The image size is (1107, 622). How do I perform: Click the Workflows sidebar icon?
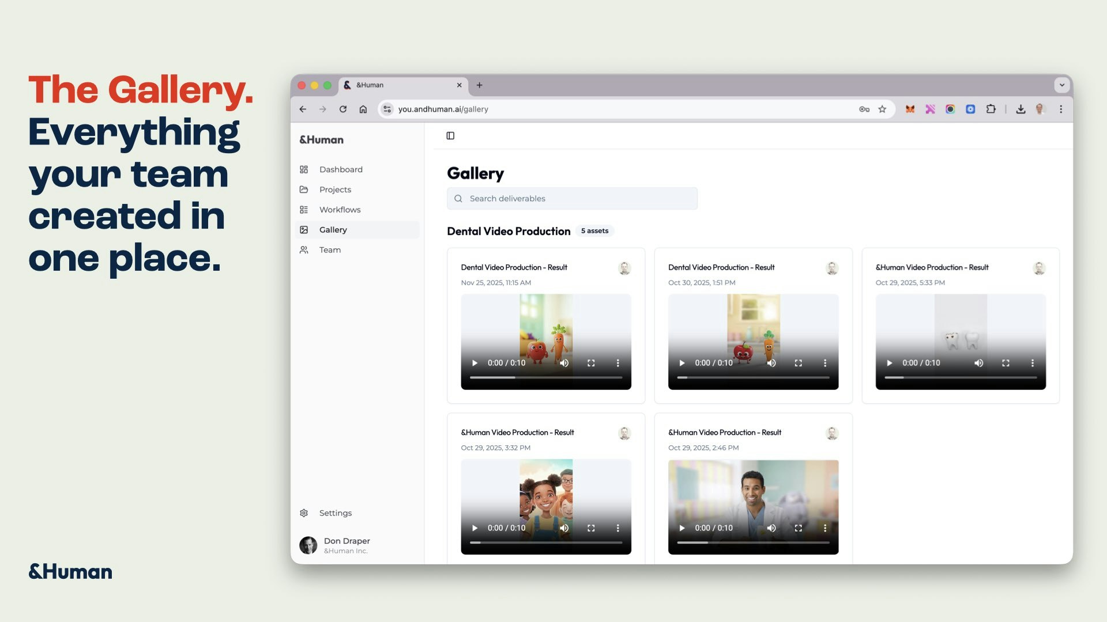click(x=304, y=210)
